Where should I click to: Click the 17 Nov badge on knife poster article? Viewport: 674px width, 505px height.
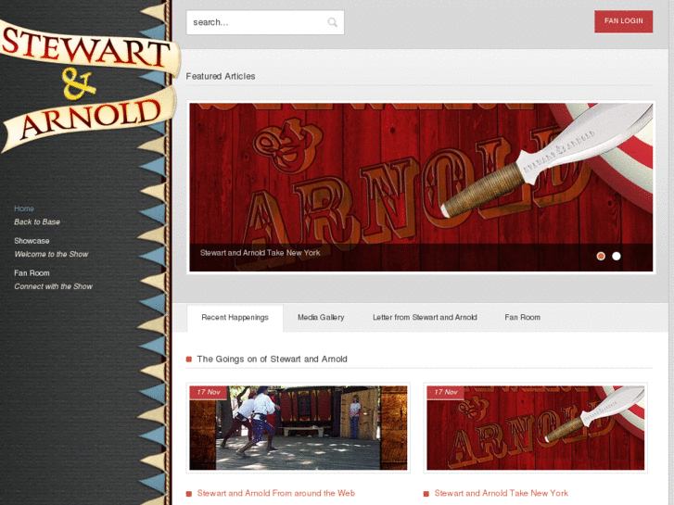tap(446, 392)
